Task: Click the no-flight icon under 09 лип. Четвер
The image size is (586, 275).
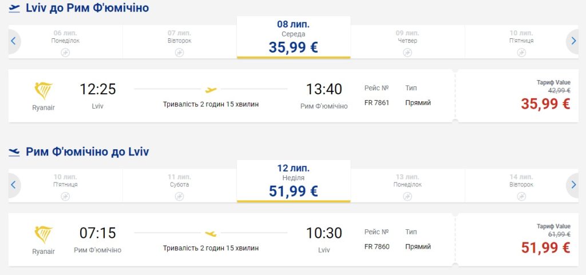Action: coord(407,53)
